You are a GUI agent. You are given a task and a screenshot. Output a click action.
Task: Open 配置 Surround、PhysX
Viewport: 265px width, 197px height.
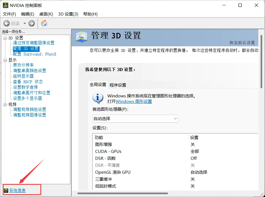click(35, 54)
